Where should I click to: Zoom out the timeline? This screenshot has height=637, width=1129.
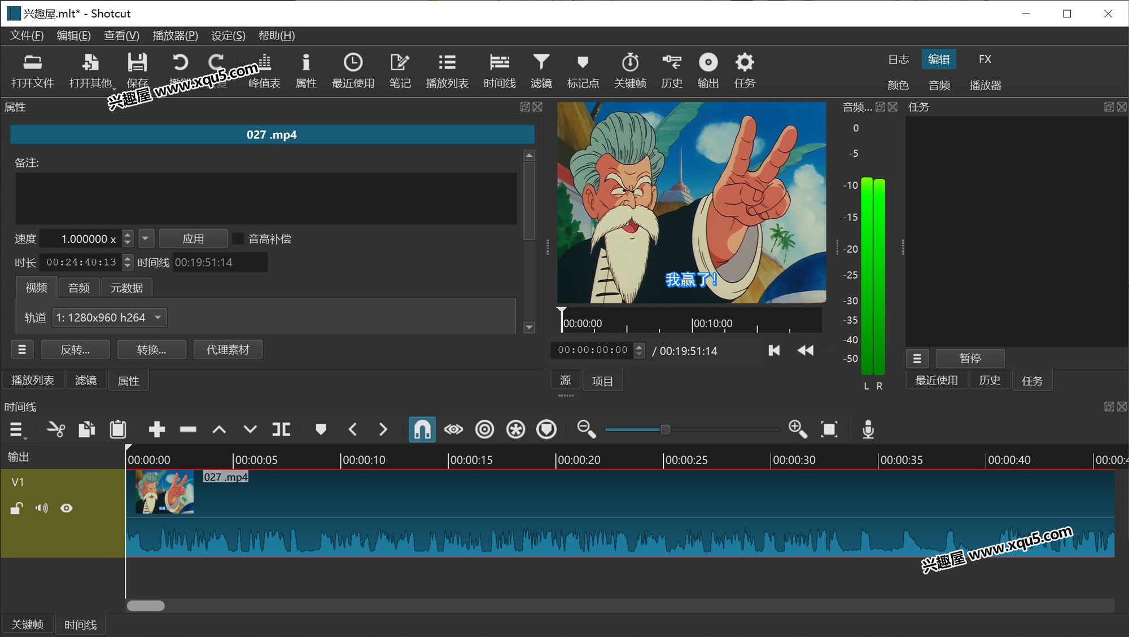tap(586, 430)
